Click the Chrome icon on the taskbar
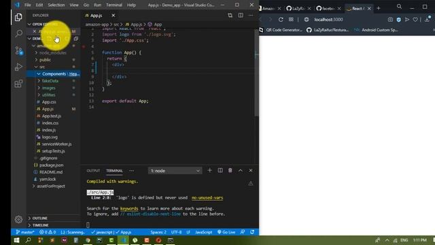The image size is (435, 245). (x=88, y=240)
